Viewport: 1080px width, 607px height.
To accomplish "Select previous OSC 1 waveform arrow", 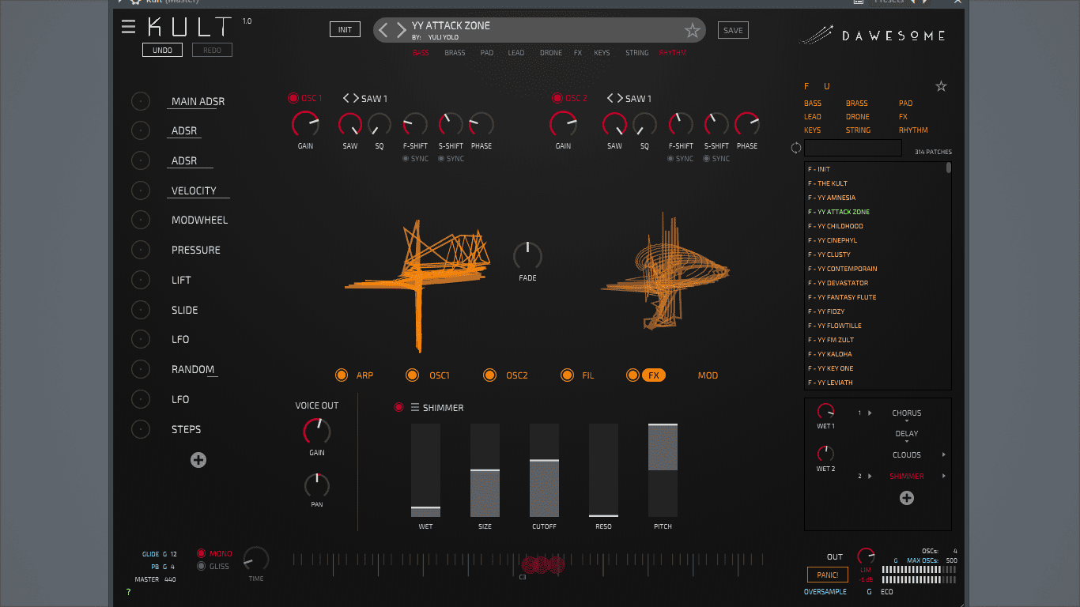I will click(x=346, y=99).
